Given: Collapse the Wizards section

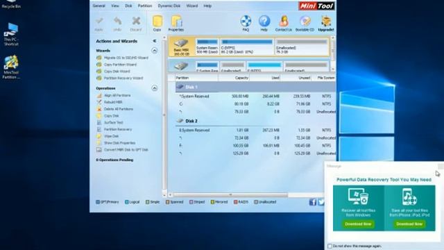Looking at the screenshot, I should pyautogui.click(x=154, y=51).
